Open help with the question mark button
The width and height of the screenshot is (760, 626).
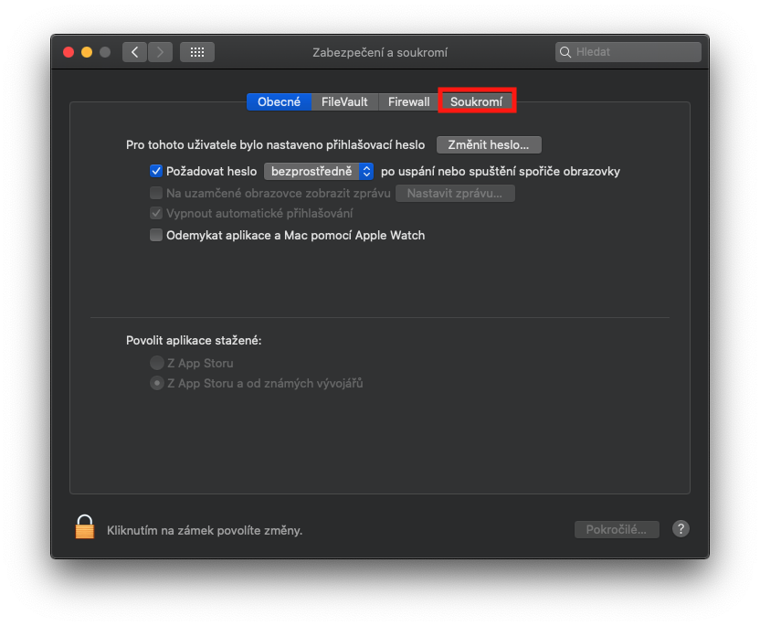click(x=681, y=529)
